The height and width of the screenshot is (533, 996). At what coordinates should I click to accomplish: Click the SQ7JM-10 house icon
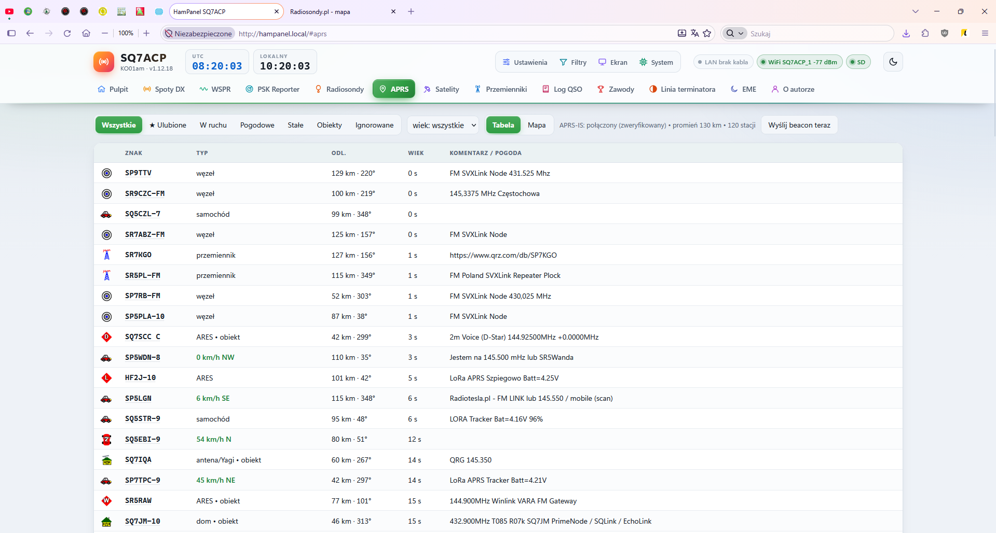[106, 521]
